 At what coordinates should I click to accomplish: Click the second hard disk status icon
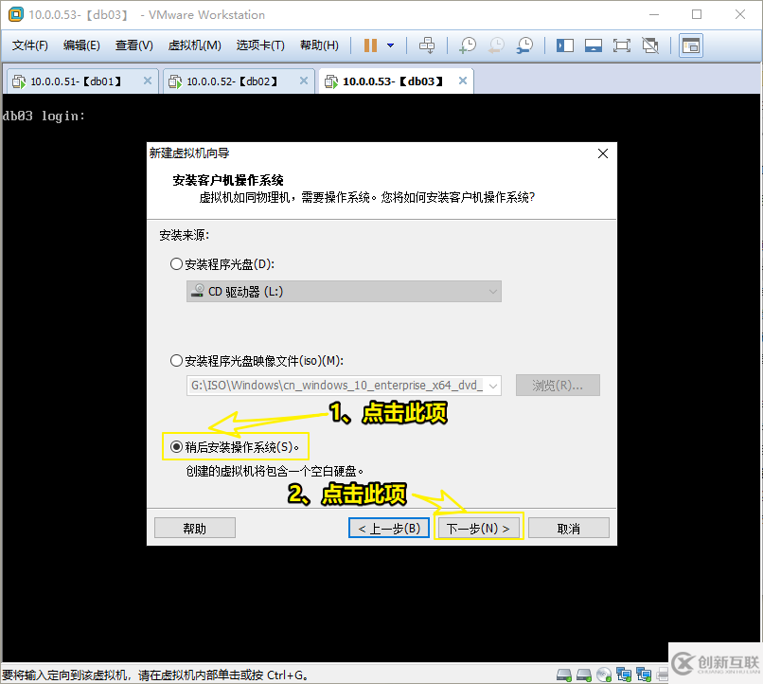click(583, 675)
